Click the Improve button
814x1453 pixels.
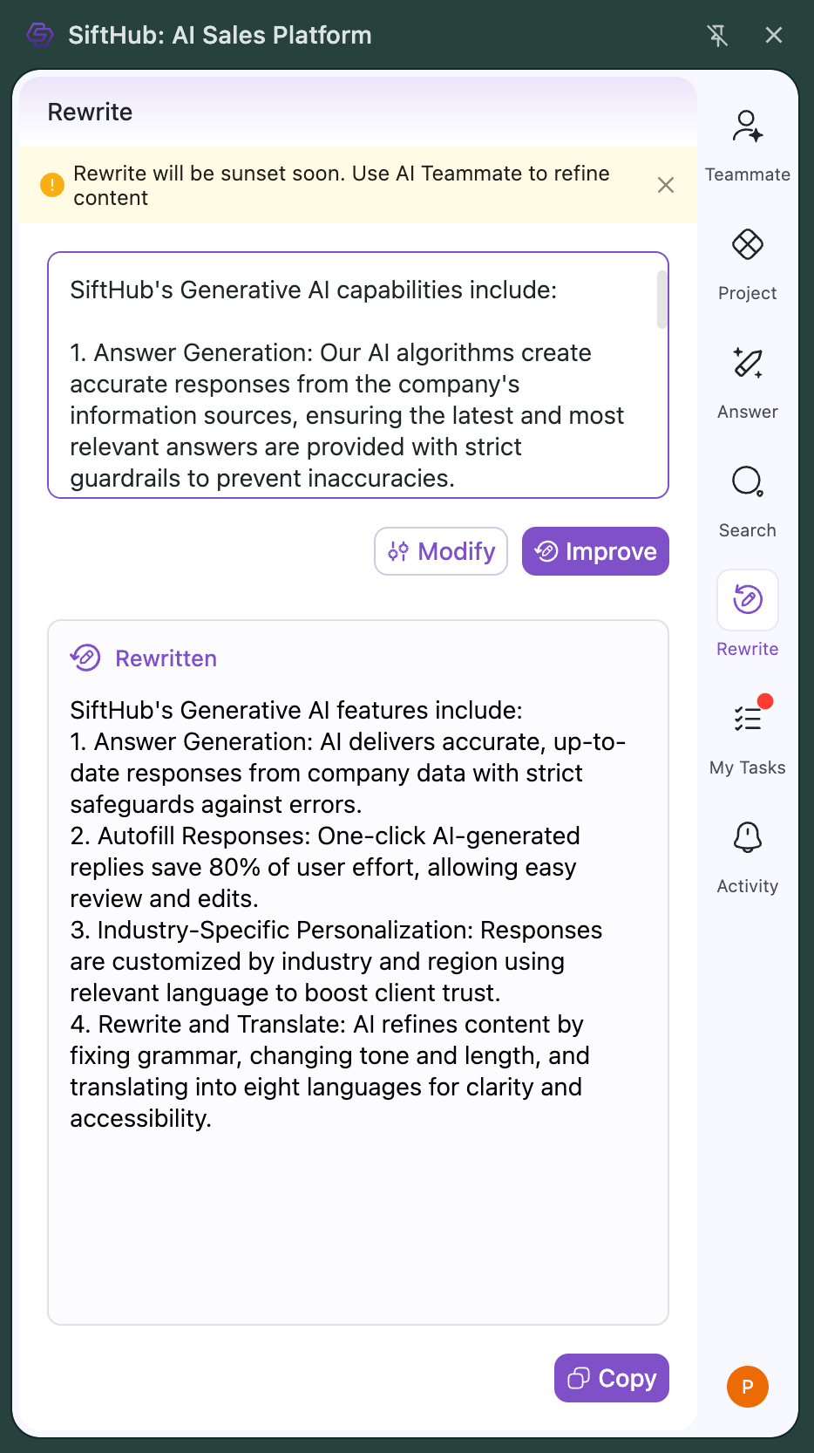tap(595, 551)
